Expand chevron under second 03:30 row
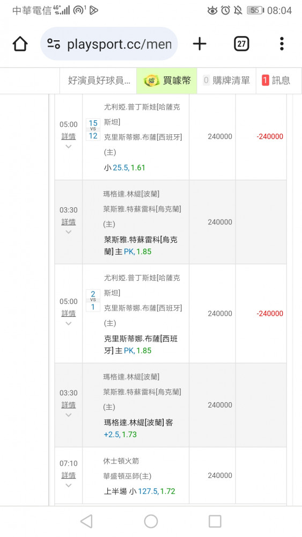This screenshot has height=537, width=302. [69, 415]
